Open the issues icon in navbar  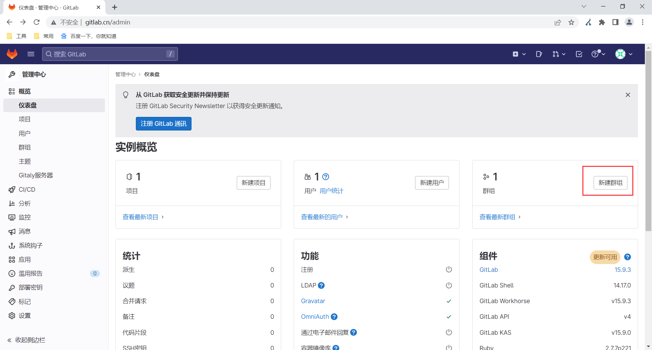[x=539, y=54]
